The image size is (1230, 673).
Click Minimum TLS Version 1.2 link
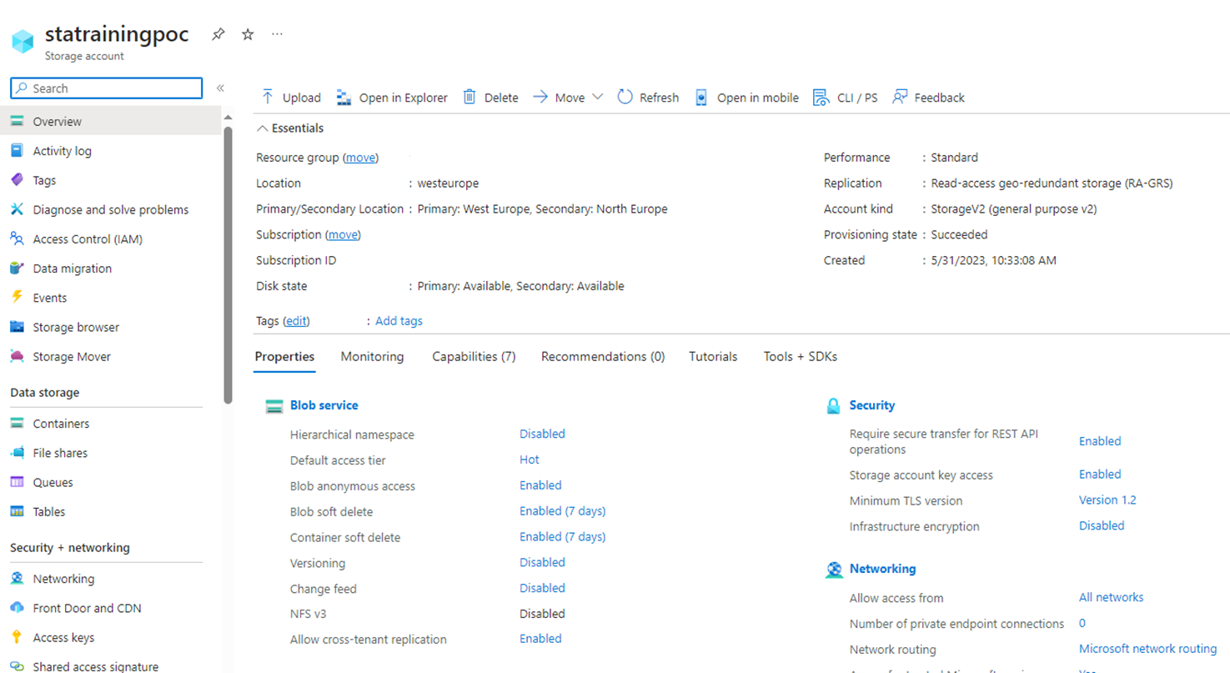pyautogui.click(x=1107, y=500)
